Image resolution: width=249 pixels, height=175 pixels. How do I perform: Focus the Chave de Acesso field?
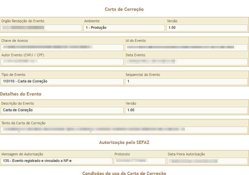[x=62, y=47]
